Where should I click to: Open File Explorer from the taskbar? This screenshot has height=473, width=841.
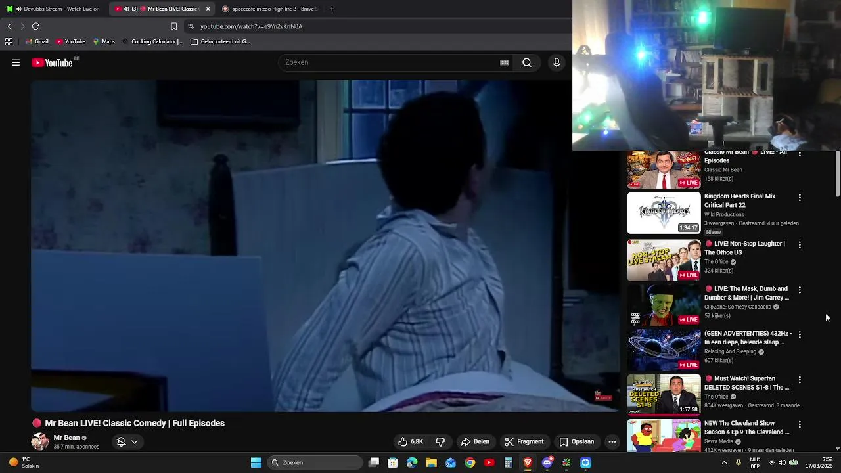tap(431, 462)
